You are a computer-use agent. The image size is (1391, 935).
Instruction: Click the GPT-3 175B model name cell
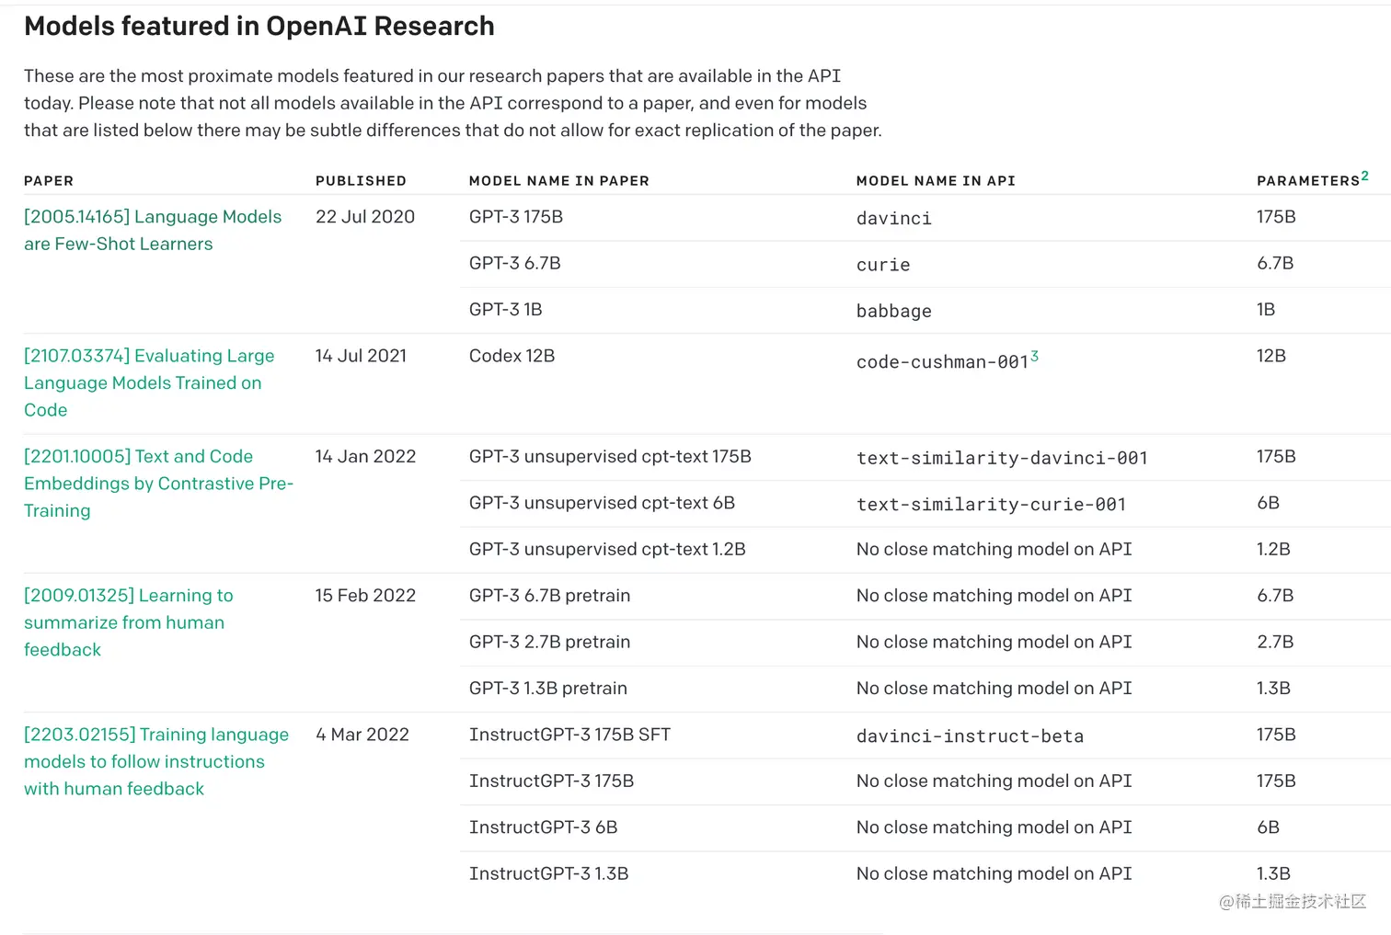point(516,217)
